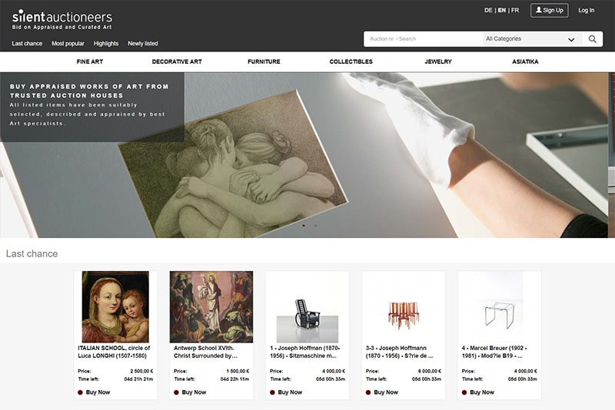Switch to the second carousel slide dot
This screenshot has height=410, width=615.
pos(316,226)
